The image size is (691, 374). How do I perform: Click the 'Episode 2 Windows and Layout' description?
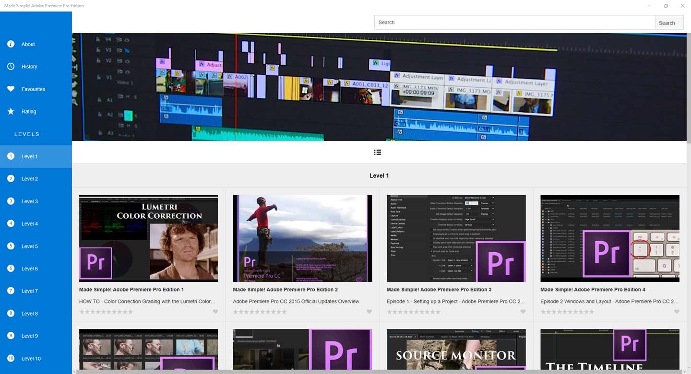(609, 302)
